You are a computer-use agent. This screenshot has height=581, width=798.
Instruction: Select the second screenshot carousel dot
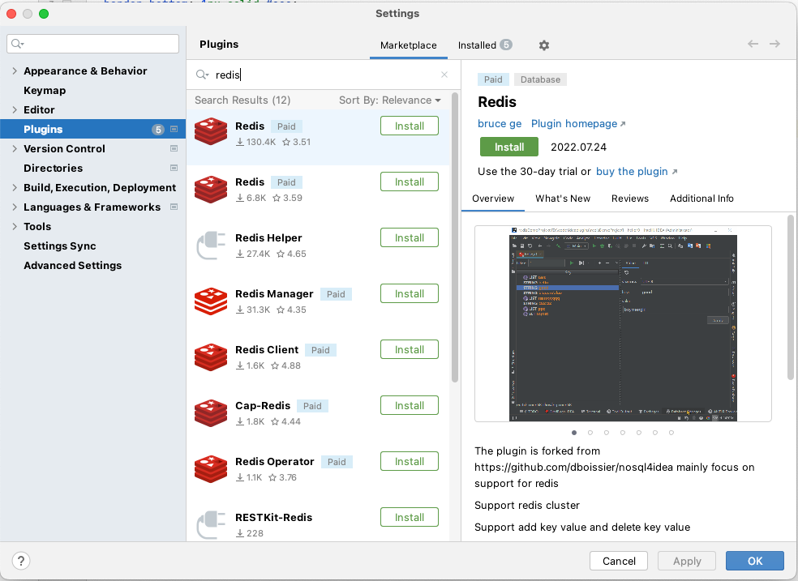pyautogui.click(x=590, y=433)
